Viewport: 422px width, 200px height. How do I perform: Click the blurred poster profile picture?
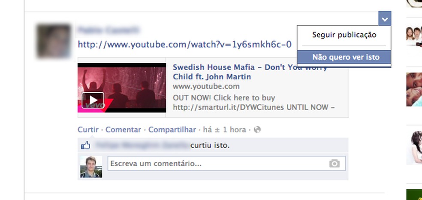click(54, 41)
